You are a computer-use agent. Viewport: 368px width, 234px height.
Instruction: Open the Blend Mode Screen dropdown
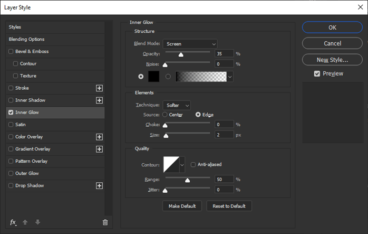[190, 44]
